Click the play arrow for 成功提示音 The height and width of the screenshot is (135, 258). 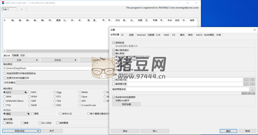252,80
